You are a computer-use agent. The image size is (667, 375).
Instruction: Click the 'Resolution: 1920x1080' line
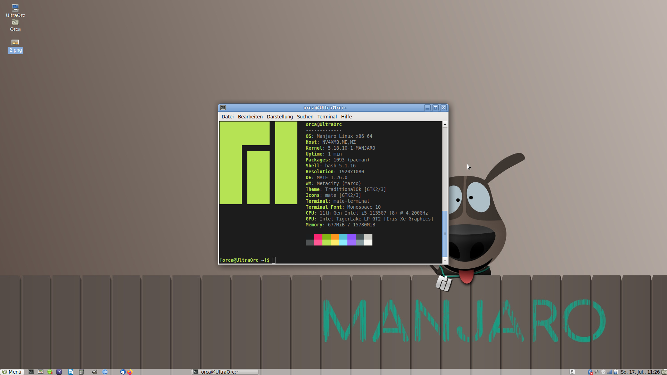pyautogui.click(x=335, y=172)
